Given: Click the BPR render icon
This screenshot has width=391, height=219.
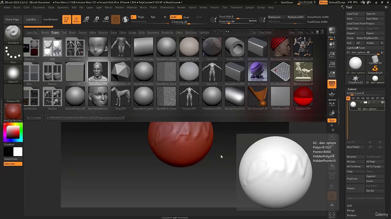Looking at the screenshot, I should point(332,31).
